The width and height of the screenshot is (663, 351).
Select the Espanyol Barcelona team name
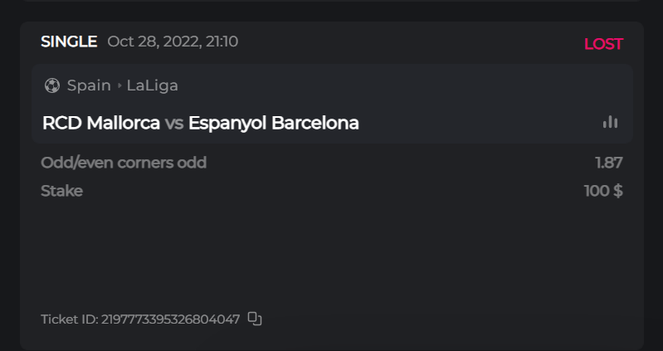coord(274,123)
